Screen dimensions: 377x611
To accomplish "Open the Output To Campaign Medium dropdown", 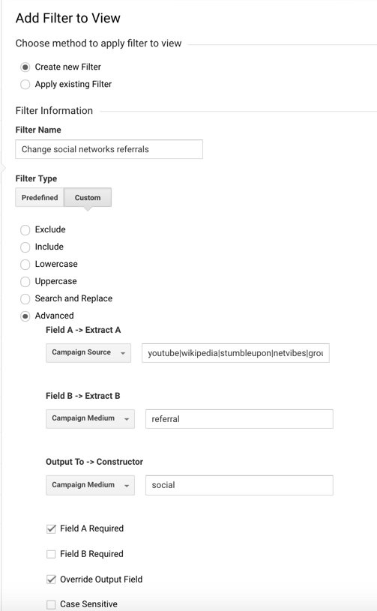I will tap(91, 485).
